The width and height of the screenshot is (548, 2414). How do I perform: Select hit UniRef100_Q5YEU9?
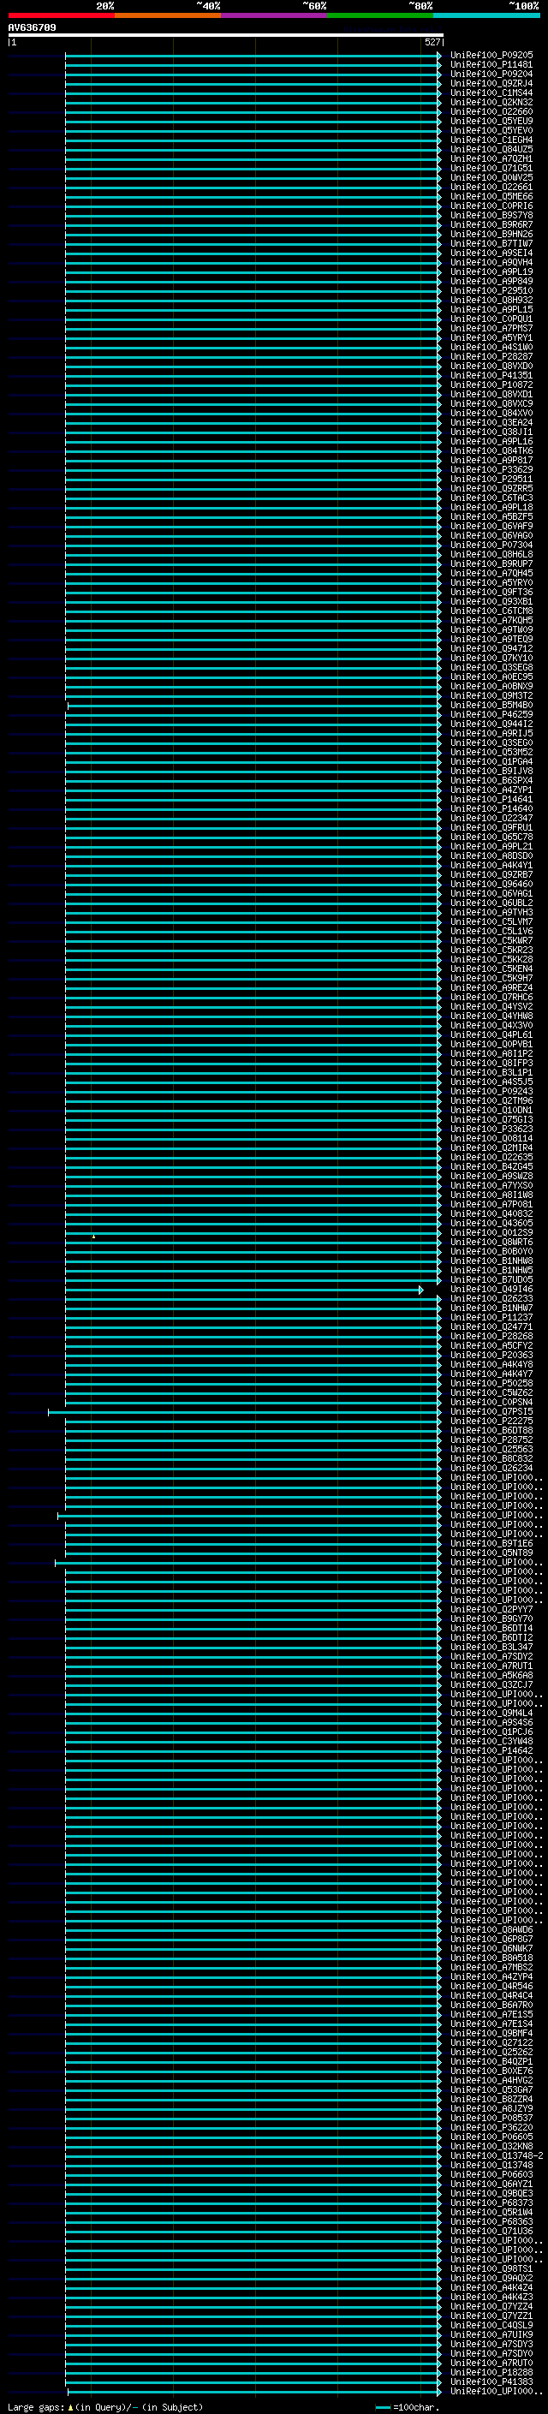(x=491, y=121)
